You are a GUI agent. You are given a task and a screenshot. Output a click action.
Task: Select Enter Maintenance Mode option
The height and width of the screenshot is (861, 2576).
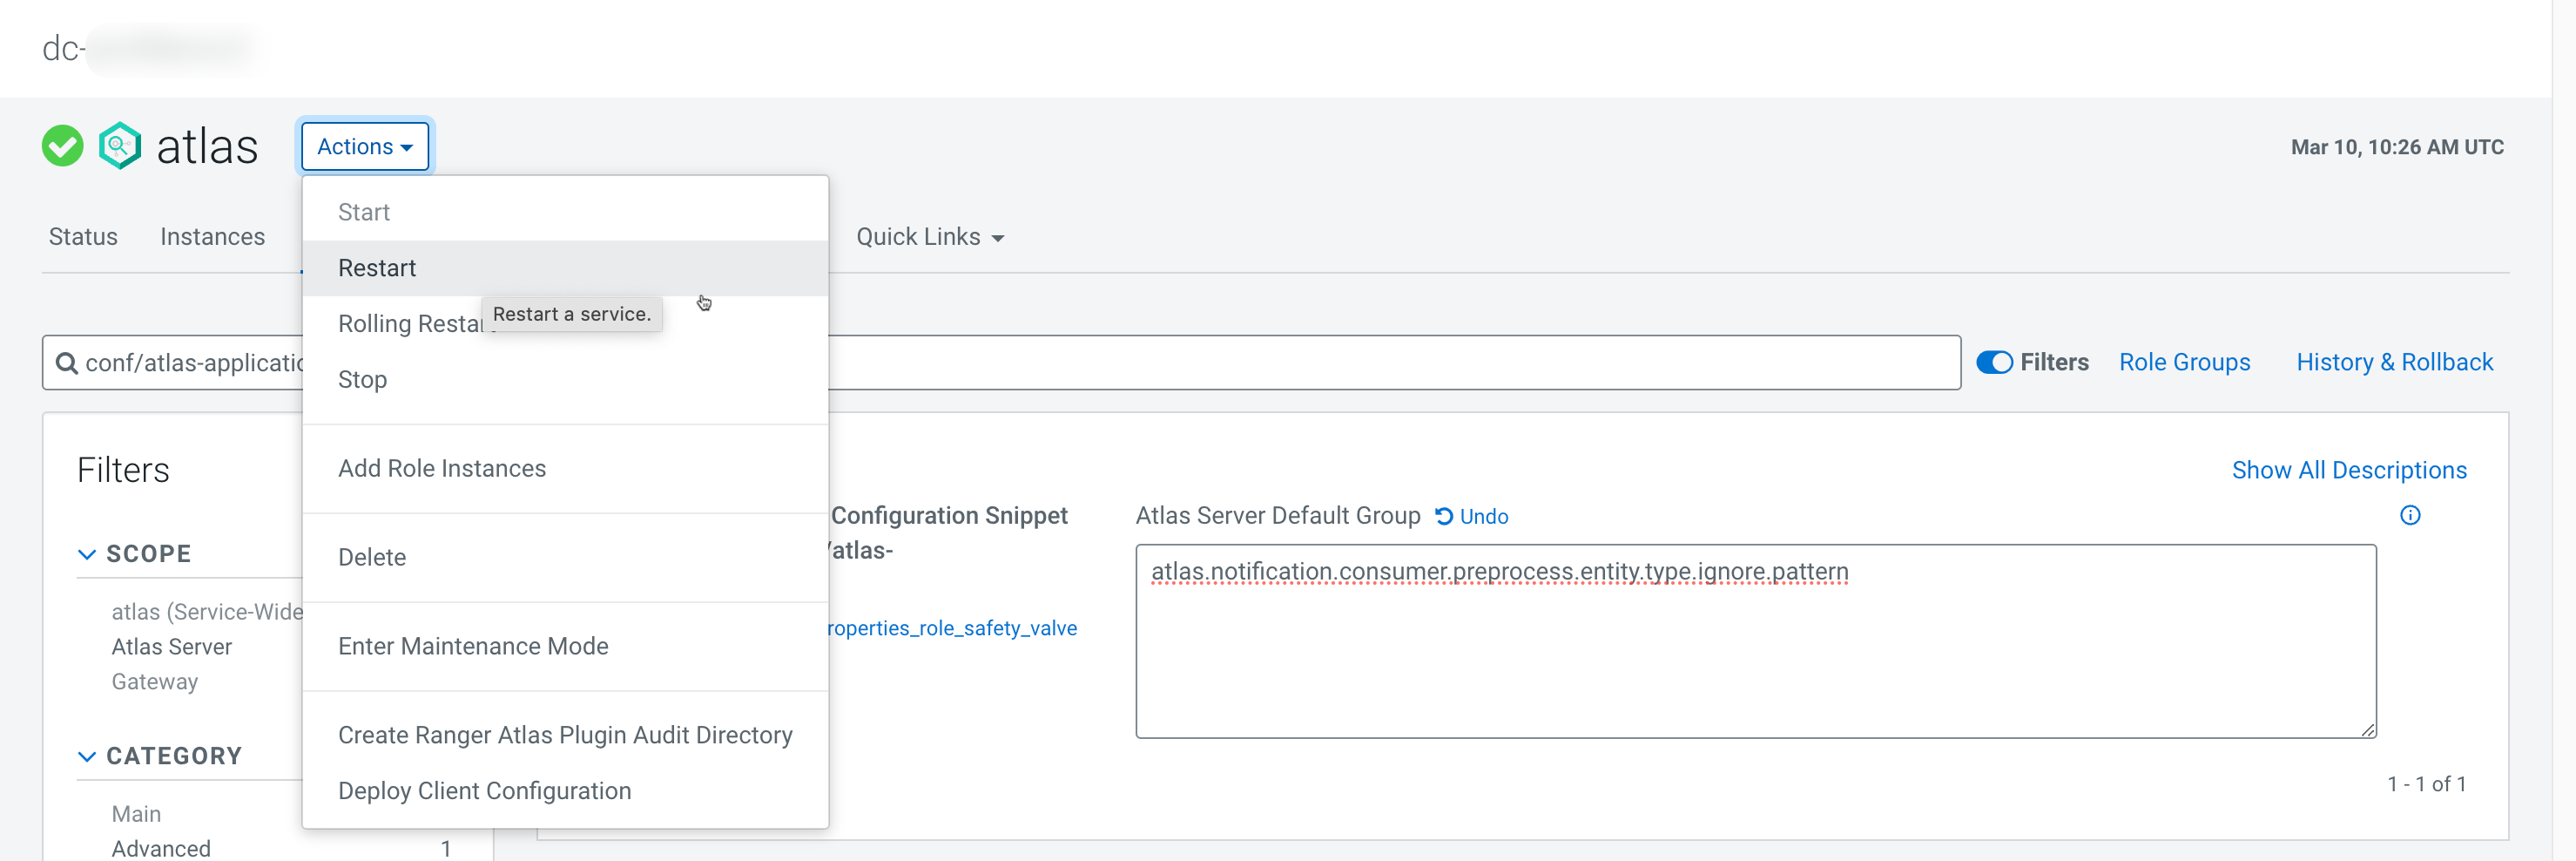[473, 647]
